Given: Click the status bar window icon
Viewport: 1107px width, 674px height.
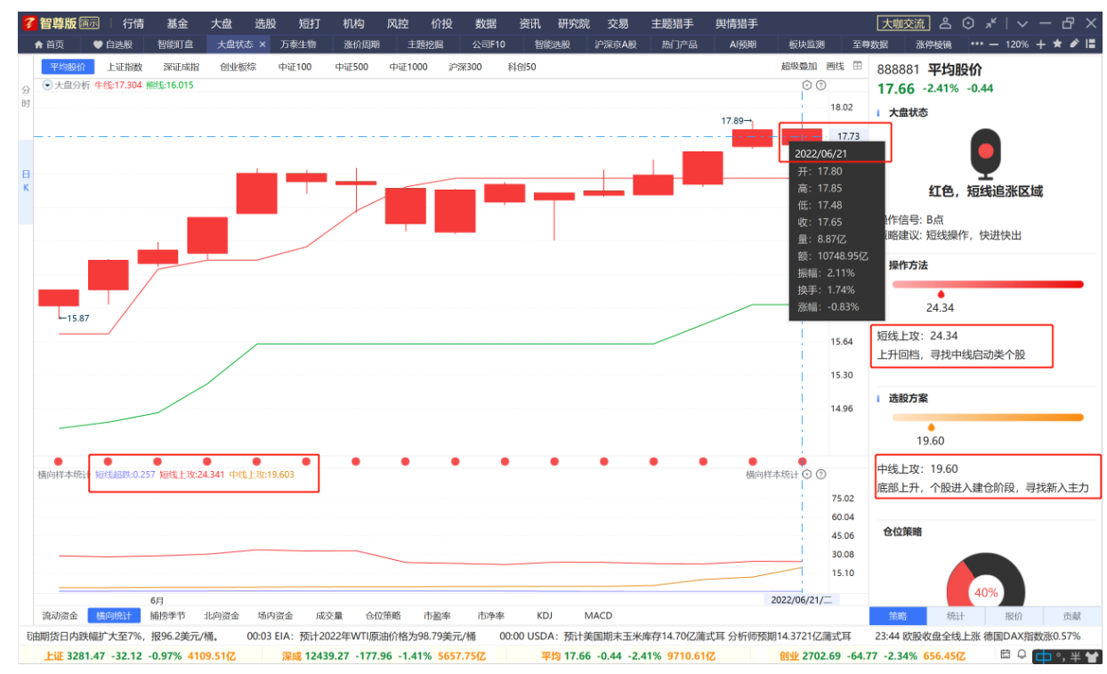Looking at the screenshot, I should pyautogui.click(x=1006, y=655).
